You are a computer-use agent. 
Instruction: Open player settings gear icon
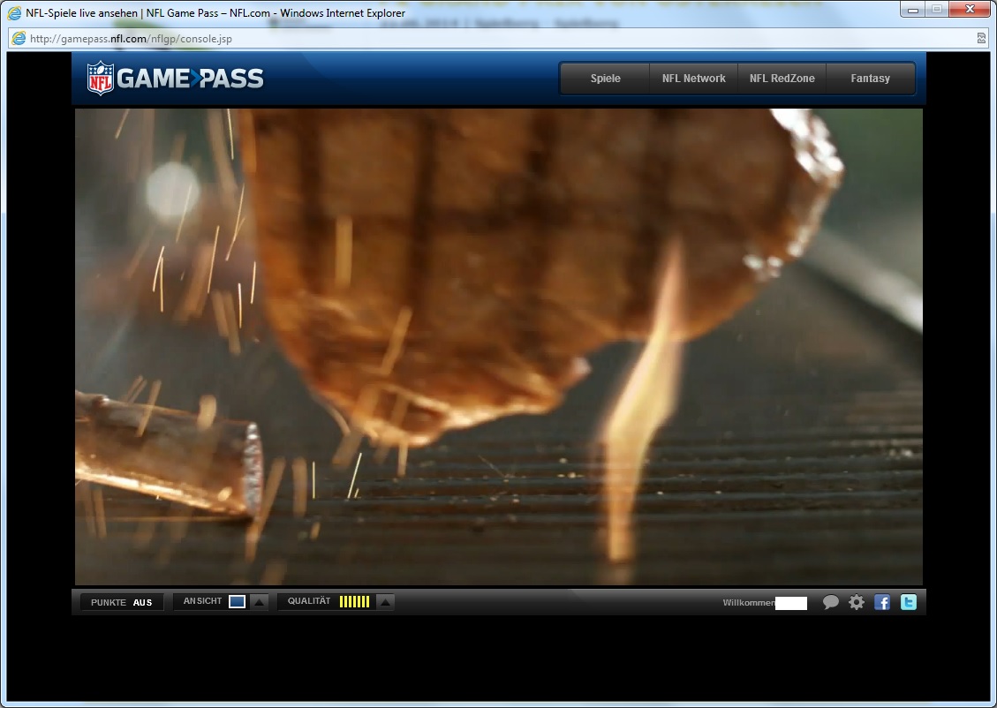coord(856,602)
